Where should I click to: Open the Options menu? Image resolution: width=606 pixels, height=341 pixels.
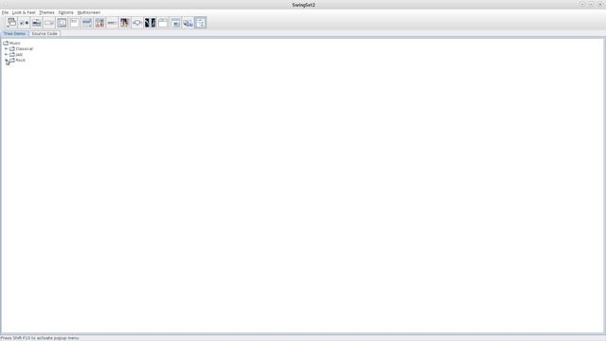tap(65, 12)
